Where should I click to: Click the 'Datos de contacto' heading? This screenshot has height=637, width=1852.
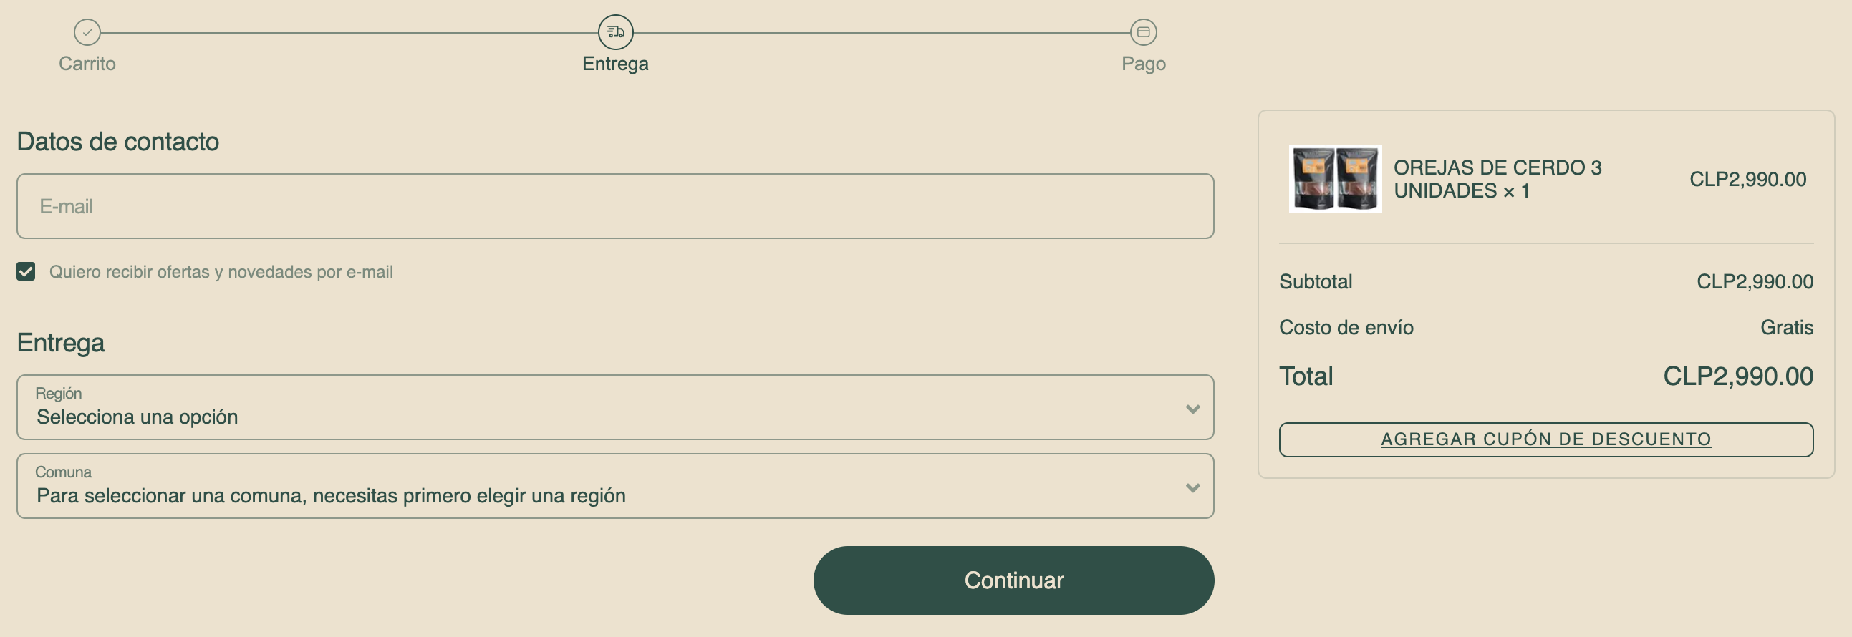point(118,142)
